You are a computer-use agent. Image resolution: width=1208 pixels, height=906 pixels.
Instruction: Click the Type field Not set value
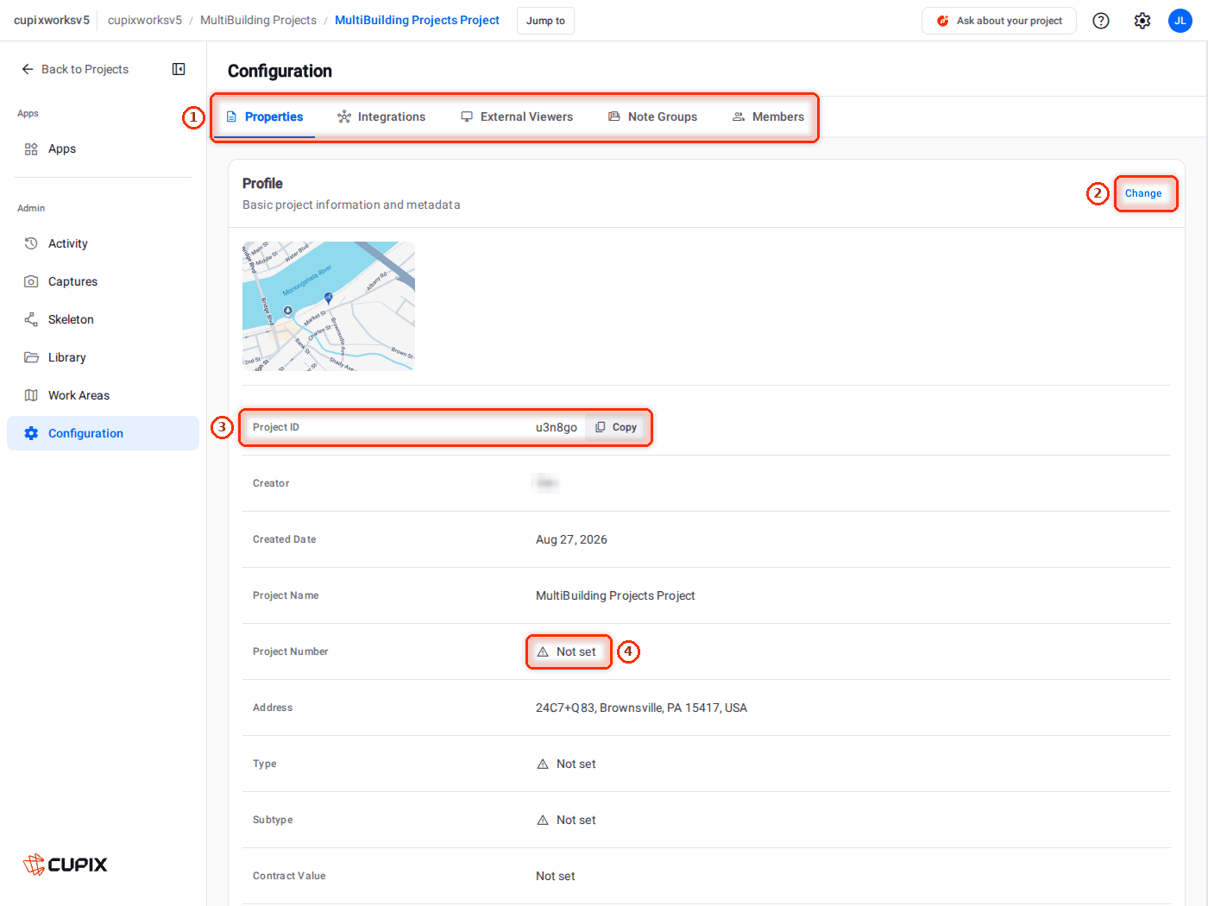click(566, 764)
